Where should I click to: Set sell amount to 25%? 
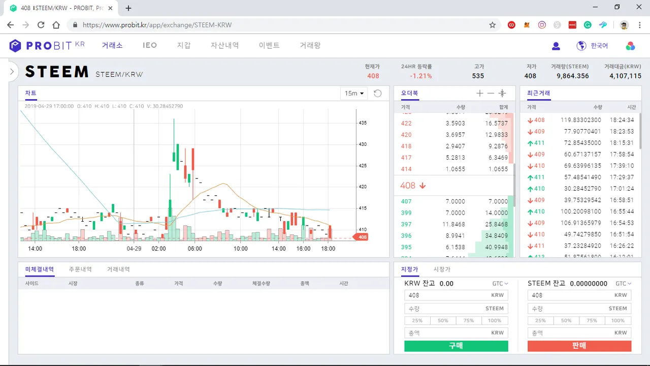coord(541,321)
